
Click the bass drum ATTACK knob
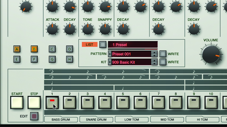pyautogui.click(x=52, y=29)
